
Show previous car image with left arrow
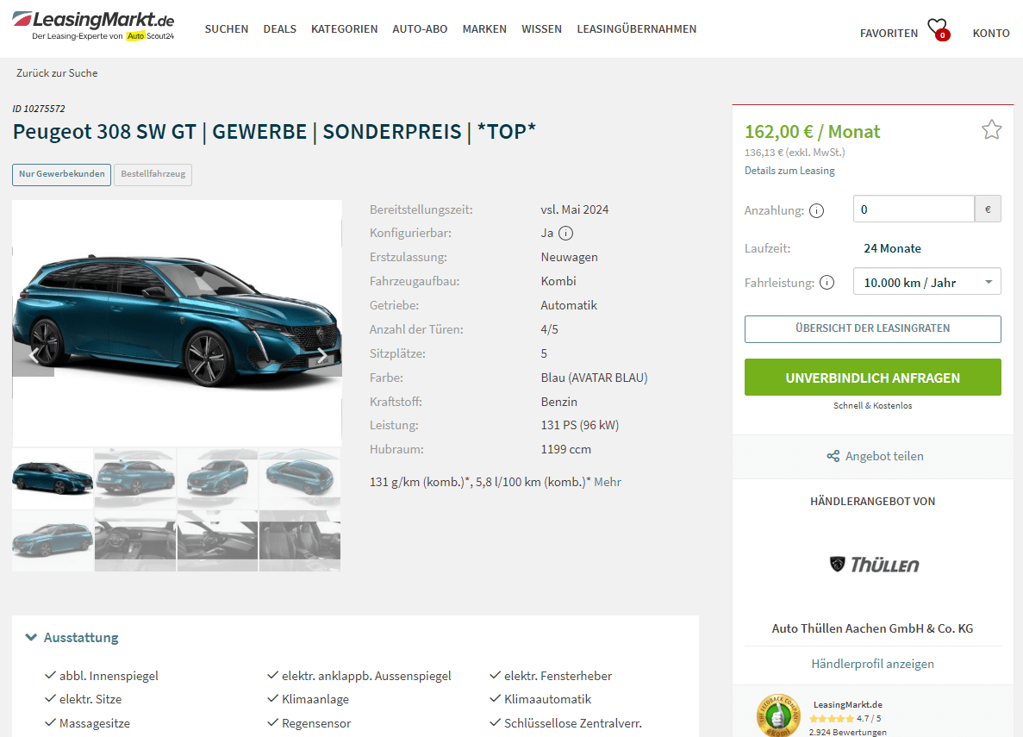[x=34, y=356]
